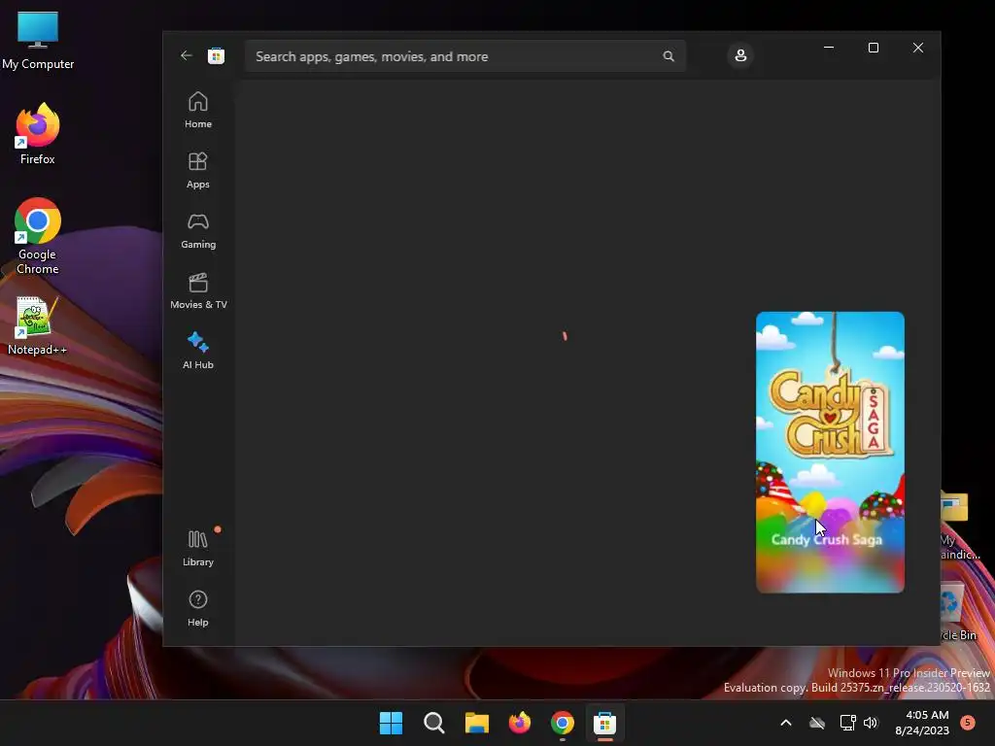Open the Apps section in sidebar
995x746 pixels.
pos(198,171)
